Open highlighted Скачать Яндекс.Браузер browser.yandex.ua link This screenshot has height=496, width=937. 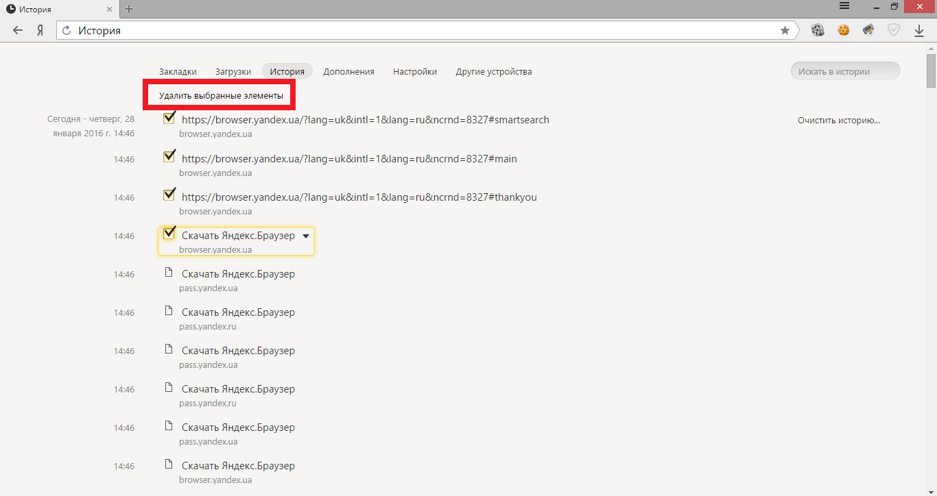point(238,236)
